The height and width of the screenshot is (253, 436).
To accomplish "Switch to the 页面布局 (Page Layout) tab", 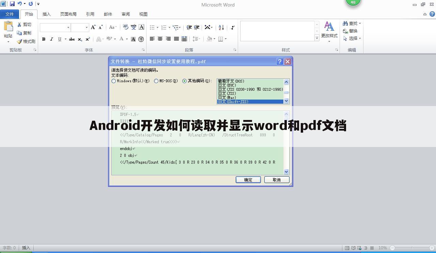I will point(68,14).
